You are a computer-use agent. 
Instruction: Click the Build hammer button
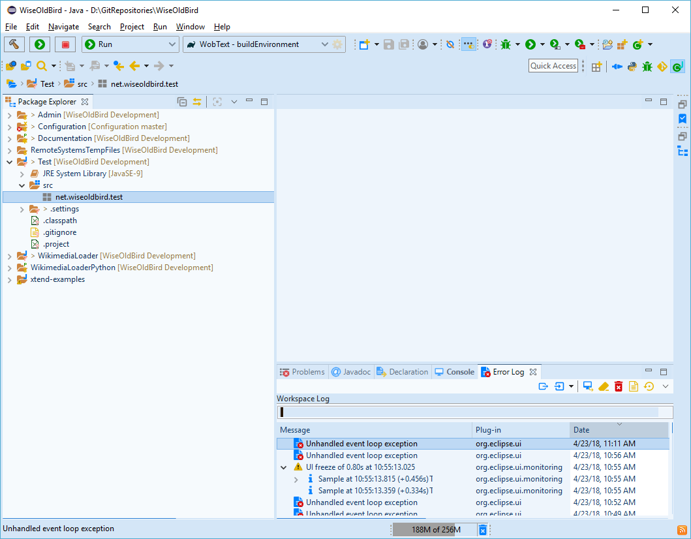pos(14,44)
